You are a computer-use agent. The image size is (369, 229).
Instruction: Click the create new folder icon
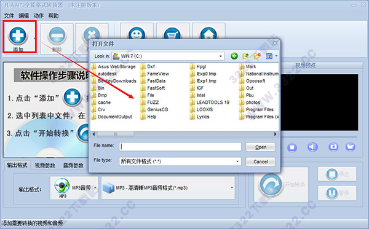tap(257, 56)
